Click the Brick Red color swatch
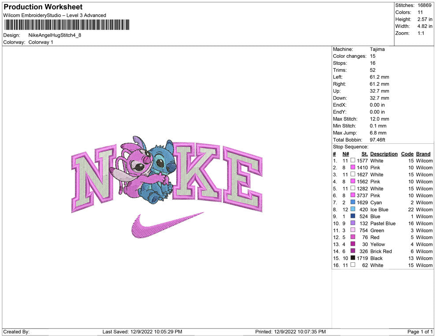The width and height of the screenshot is (436, 336). [353, 251]
